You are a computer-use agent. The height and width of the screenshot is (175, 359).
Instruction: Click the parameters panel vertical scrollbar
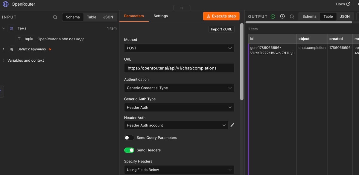242,62
